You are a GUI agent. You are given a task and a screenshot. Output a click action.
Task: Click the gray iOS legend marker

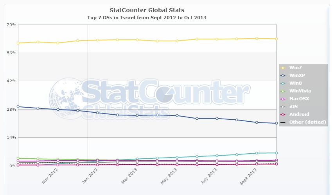point(283,106)
